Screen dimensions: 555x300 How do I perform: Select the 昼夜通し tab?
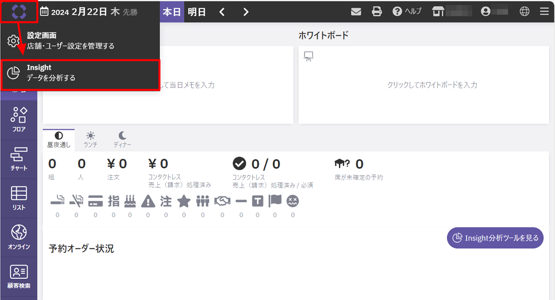[x=59, y=139]
